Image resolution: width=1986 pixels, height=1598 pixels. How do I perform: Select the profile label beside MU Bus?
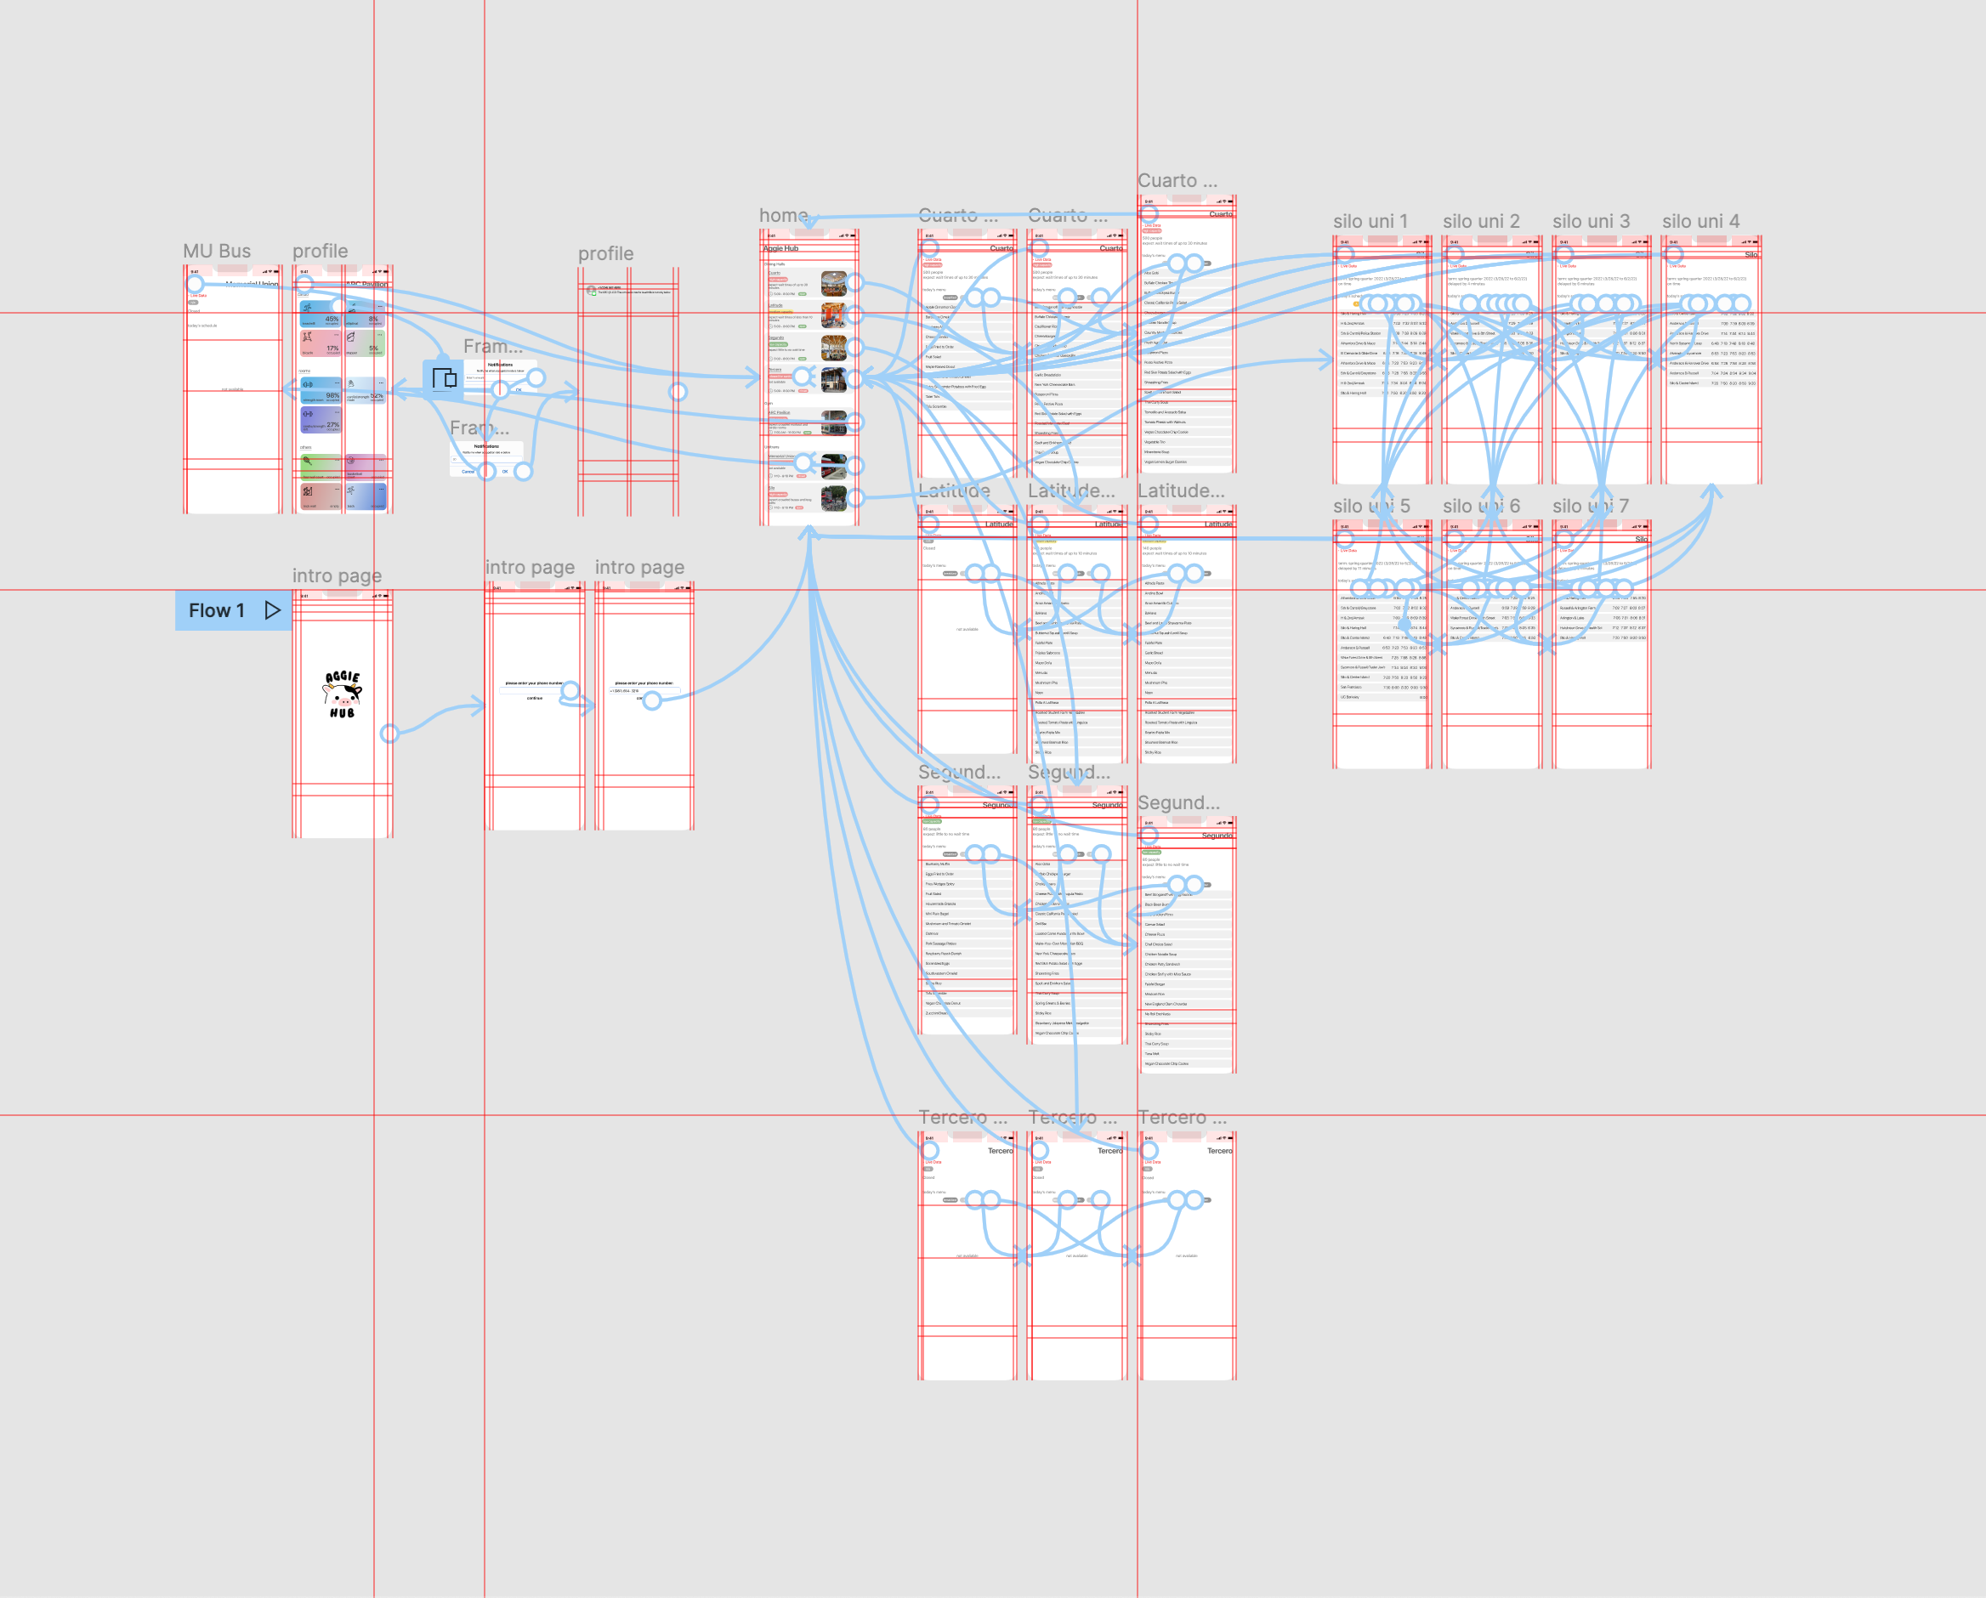[320, 252]
